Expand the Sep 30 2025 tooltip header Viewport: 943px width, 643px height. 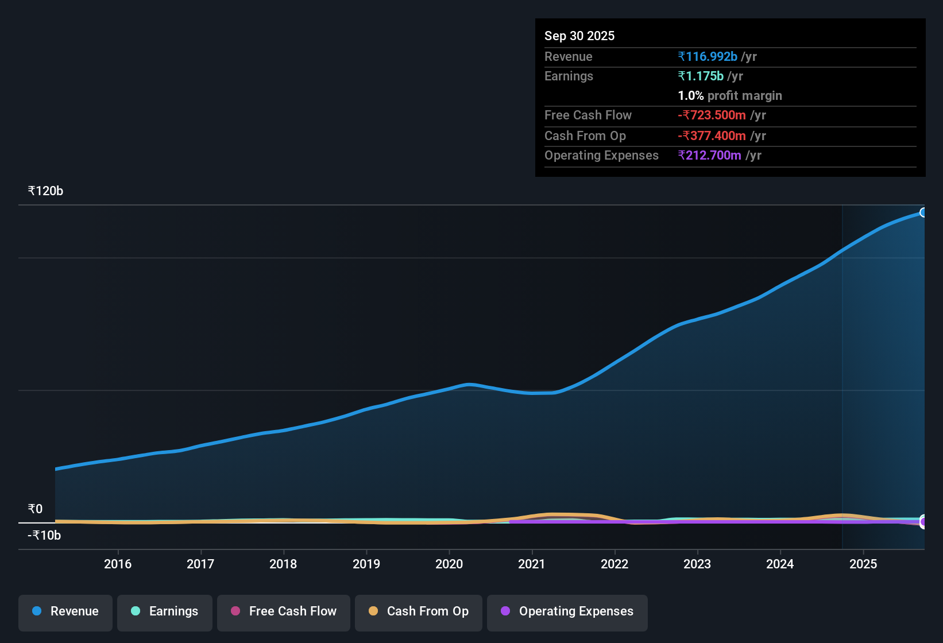point(579,36)
